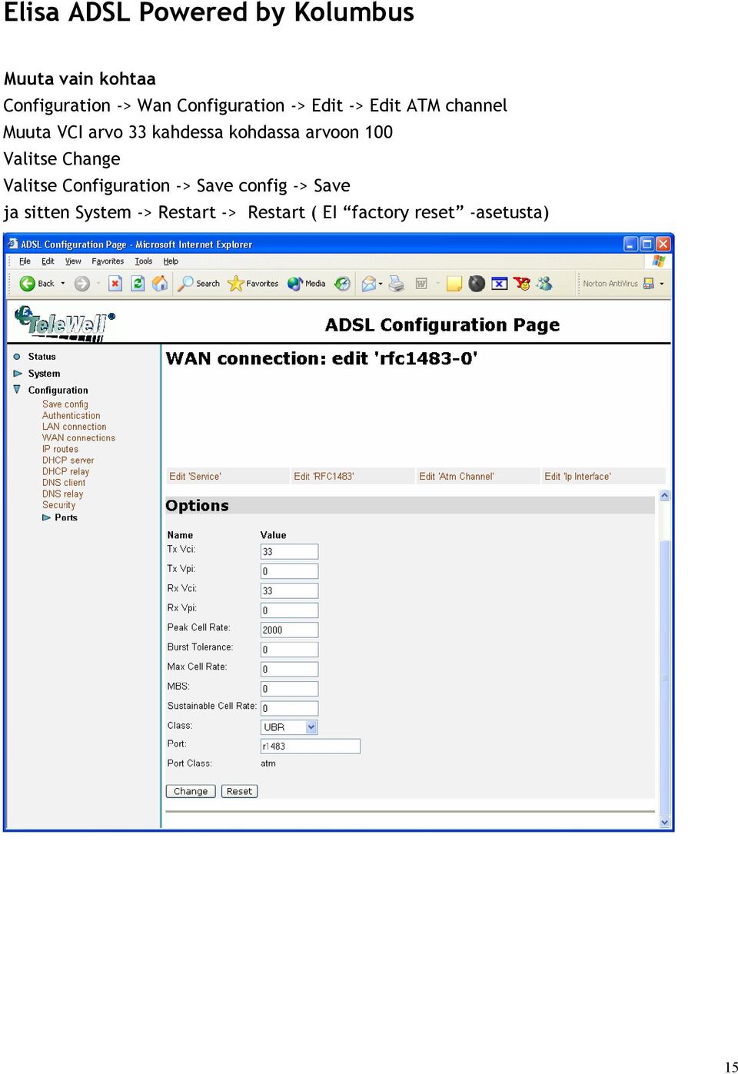Image resolution: width=738 pixels, height=1074 pixels.
Task: Open the Edit menu
Action: click(x=48, y=261)
